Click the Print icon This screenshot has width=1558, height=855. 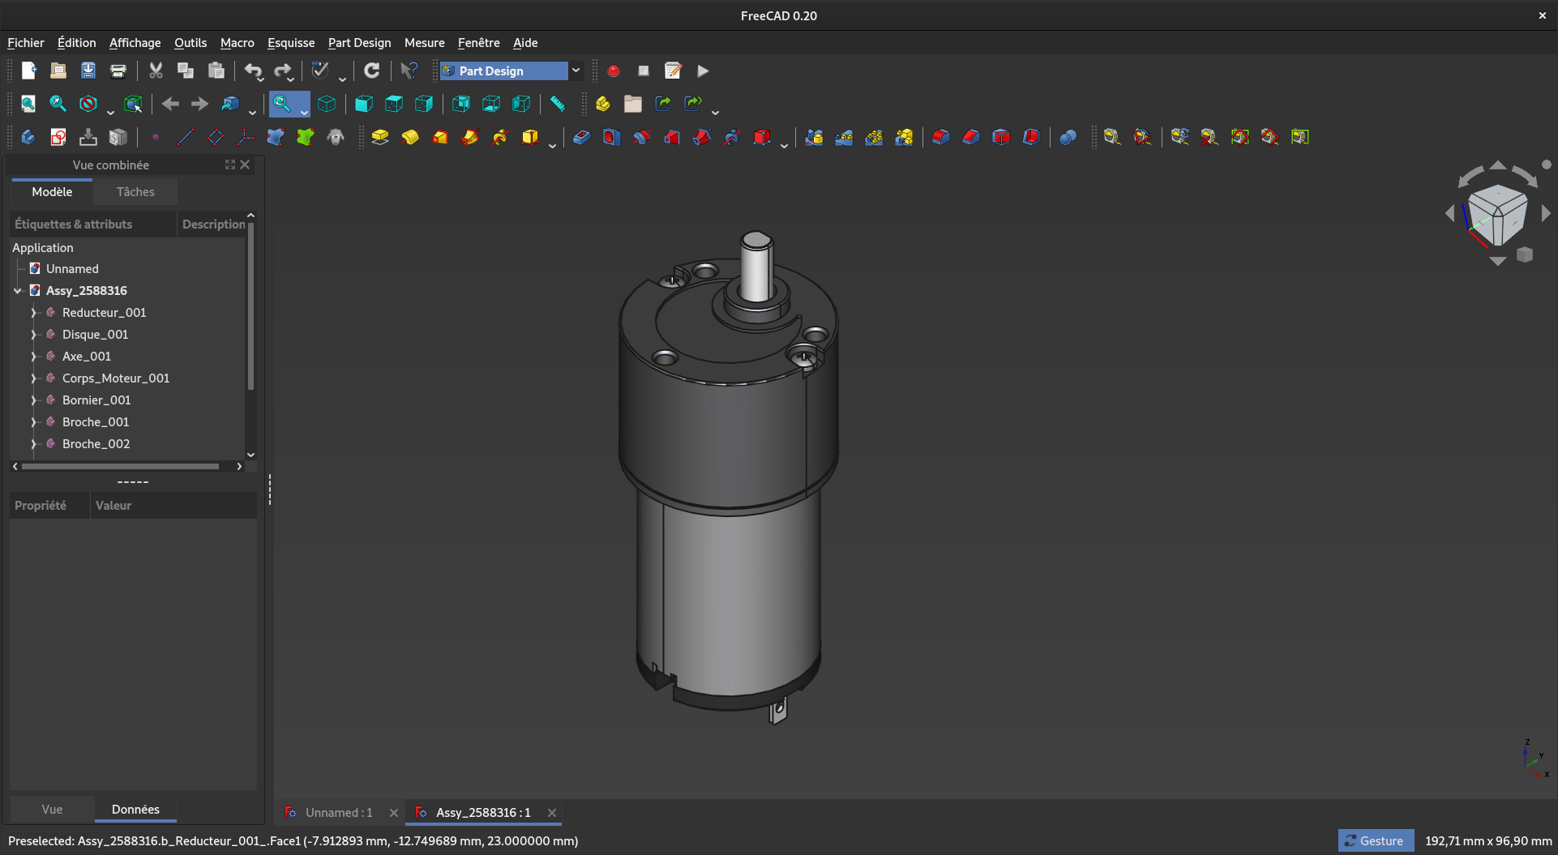click(x=118, y=71)
